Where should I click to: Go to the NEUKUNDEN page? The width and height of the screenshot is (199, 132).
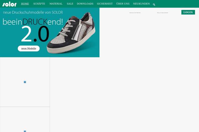pos(141,4)
